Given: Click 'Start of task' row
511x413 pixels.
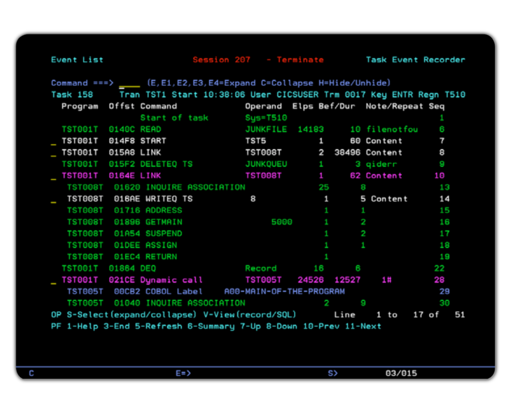Looking at the screenshot, I should coord(174,118).
